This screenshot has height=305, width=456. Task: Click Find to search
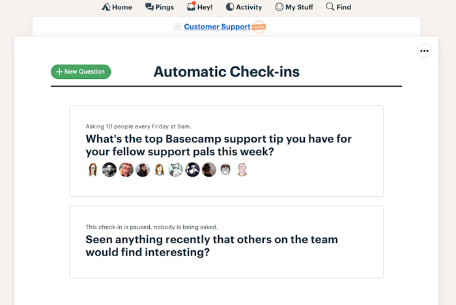click(338, 7)
